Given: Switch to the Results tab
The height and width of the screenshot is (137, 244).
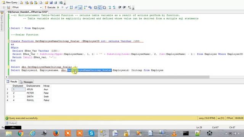Looking at the screenshot, I should click(x=12, y=82).
